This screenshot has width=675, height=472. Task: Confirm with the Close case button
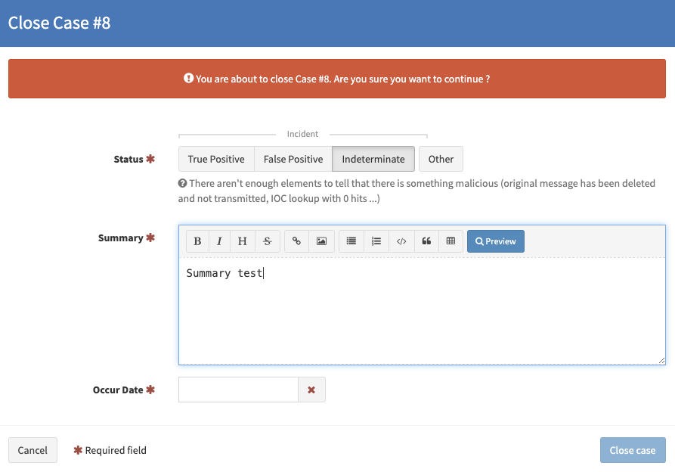coord(633,450)
